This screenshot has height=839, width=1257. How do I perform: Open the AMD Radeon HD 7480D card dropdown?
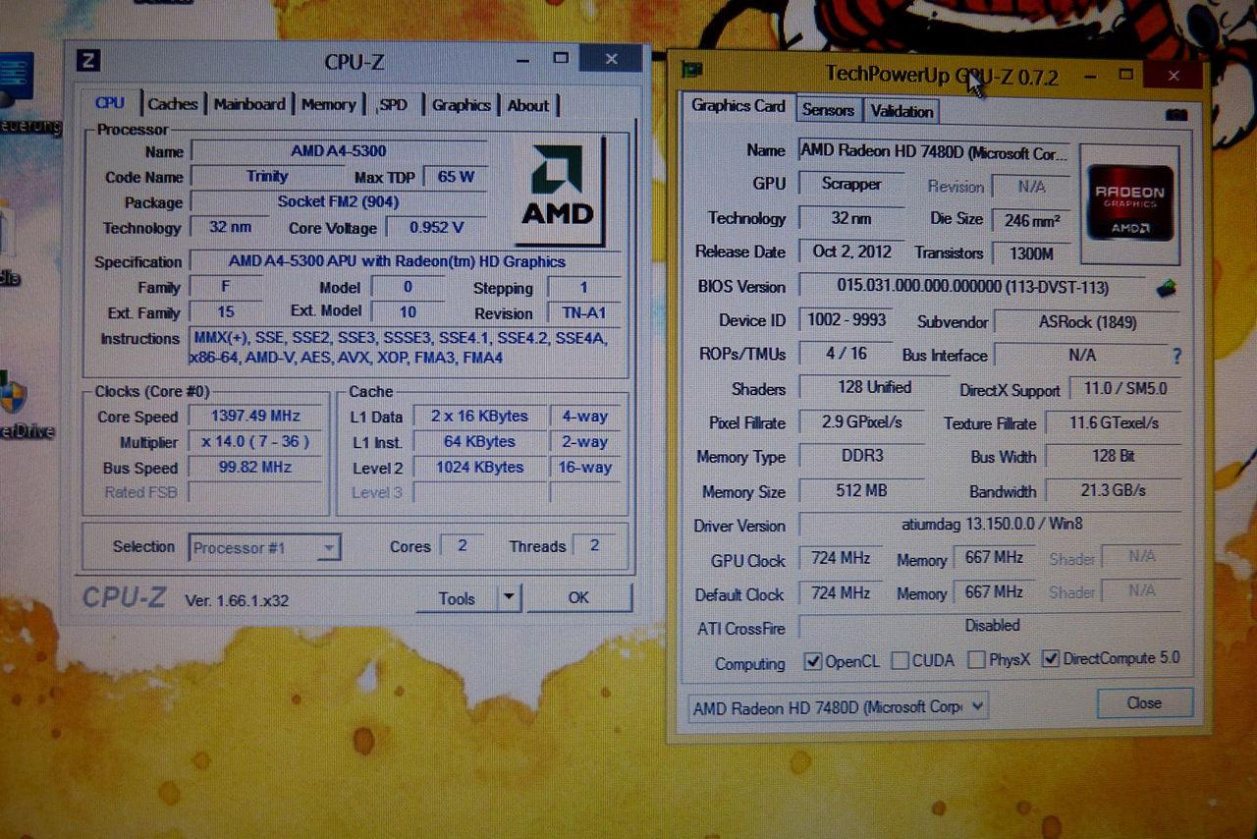pos(838,706)
